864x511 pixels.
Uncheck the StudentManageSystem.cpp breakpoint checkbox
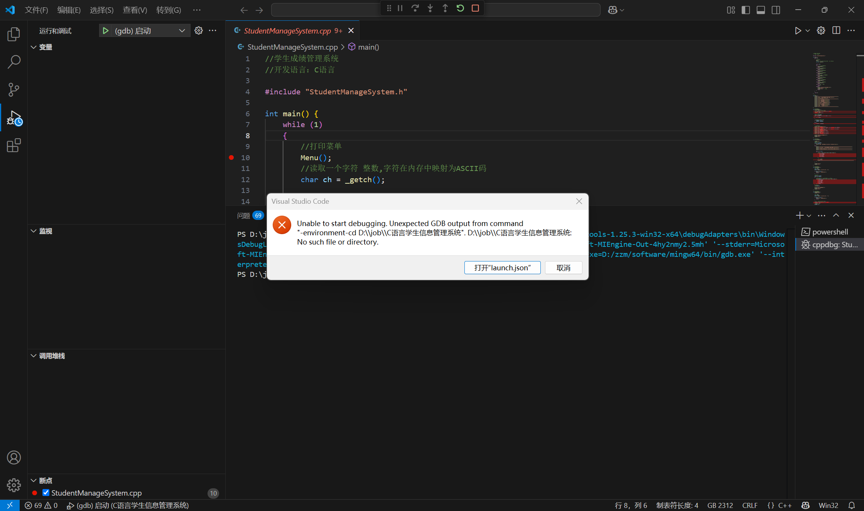[46, 493]
